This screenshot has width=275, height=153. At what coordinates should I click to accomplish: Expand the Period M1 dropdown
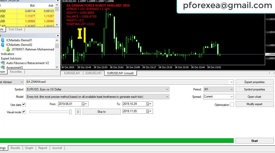pos(231,89)
